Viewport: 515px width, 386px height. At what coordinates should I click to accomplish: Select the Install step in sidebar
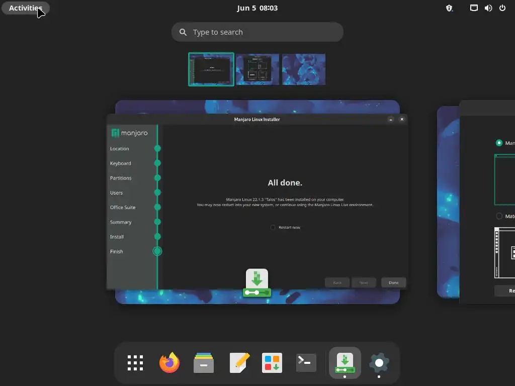tap(117, 237)
